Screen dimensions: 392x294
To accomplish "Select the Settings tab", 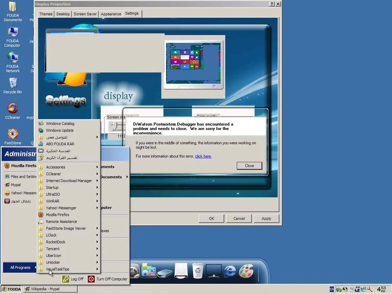I will (132, 14).
